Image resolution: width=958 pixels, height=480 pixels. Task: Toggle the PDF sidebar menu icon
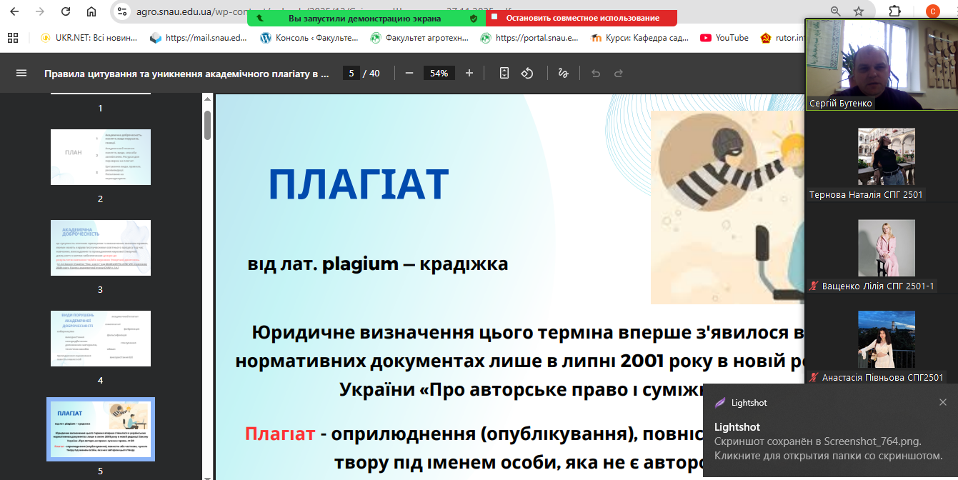point(21,73)
